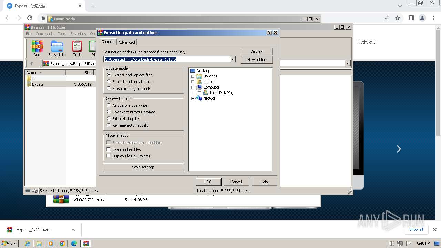Viewport: 441px width, 248px height.
Task: Click the Extract To toolbar icon
Action: [57, 49]
